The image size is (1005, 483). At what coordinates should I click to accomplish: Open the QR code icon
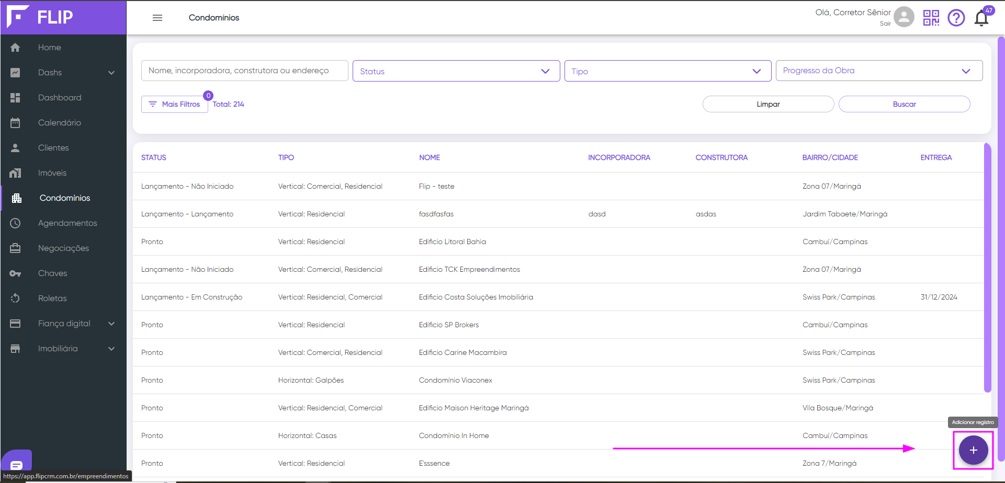(x=931, y=18)
